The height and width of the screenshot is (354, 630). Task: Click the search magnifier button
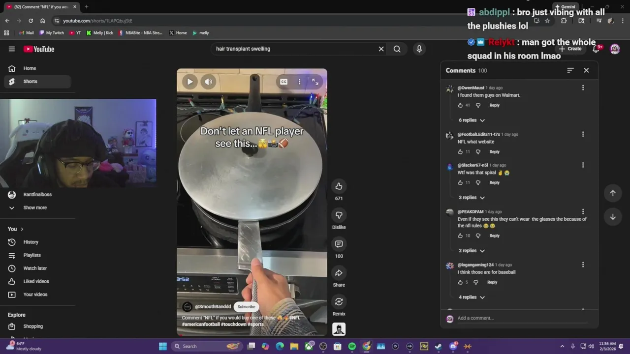tap(397, 49)
